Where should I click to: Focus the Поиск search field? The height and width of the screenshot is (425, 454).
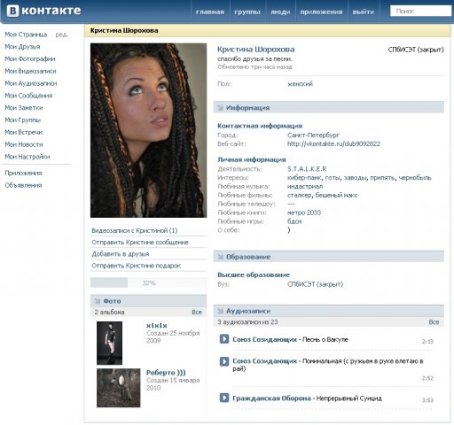[420, 11]
